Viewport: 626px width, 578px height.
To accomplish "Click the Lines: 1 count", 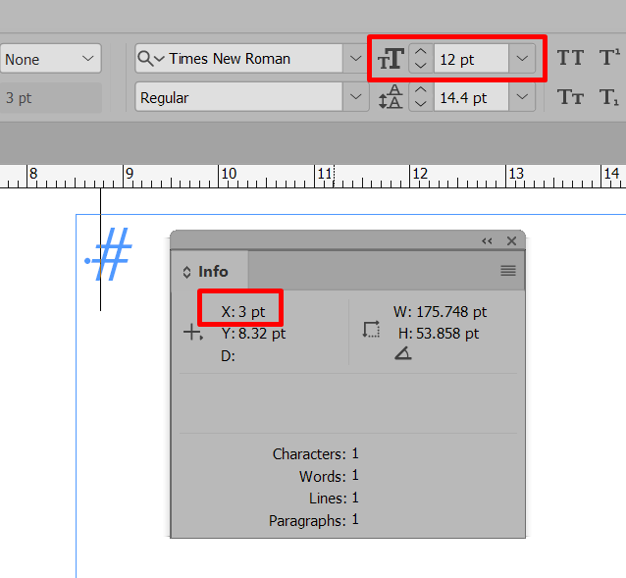I will tap(334, 499).
